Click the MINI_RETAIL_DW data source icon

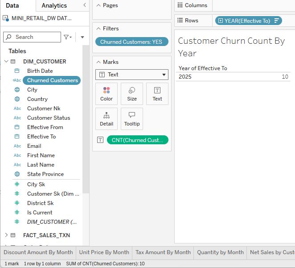tap(6, 18)
